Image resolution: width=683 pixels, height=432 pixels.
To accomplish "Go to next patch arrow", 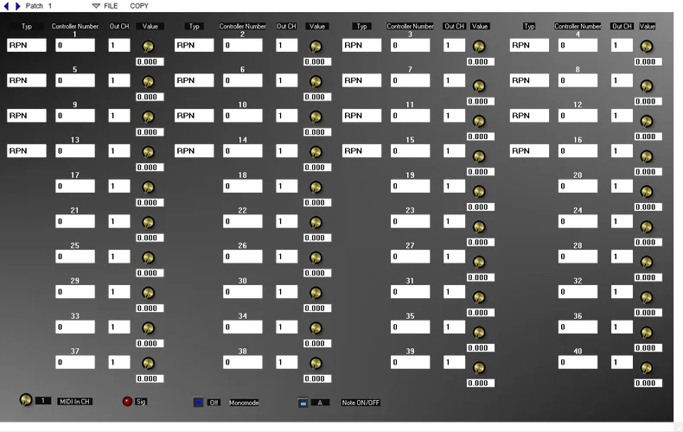I will coord(18,6).
